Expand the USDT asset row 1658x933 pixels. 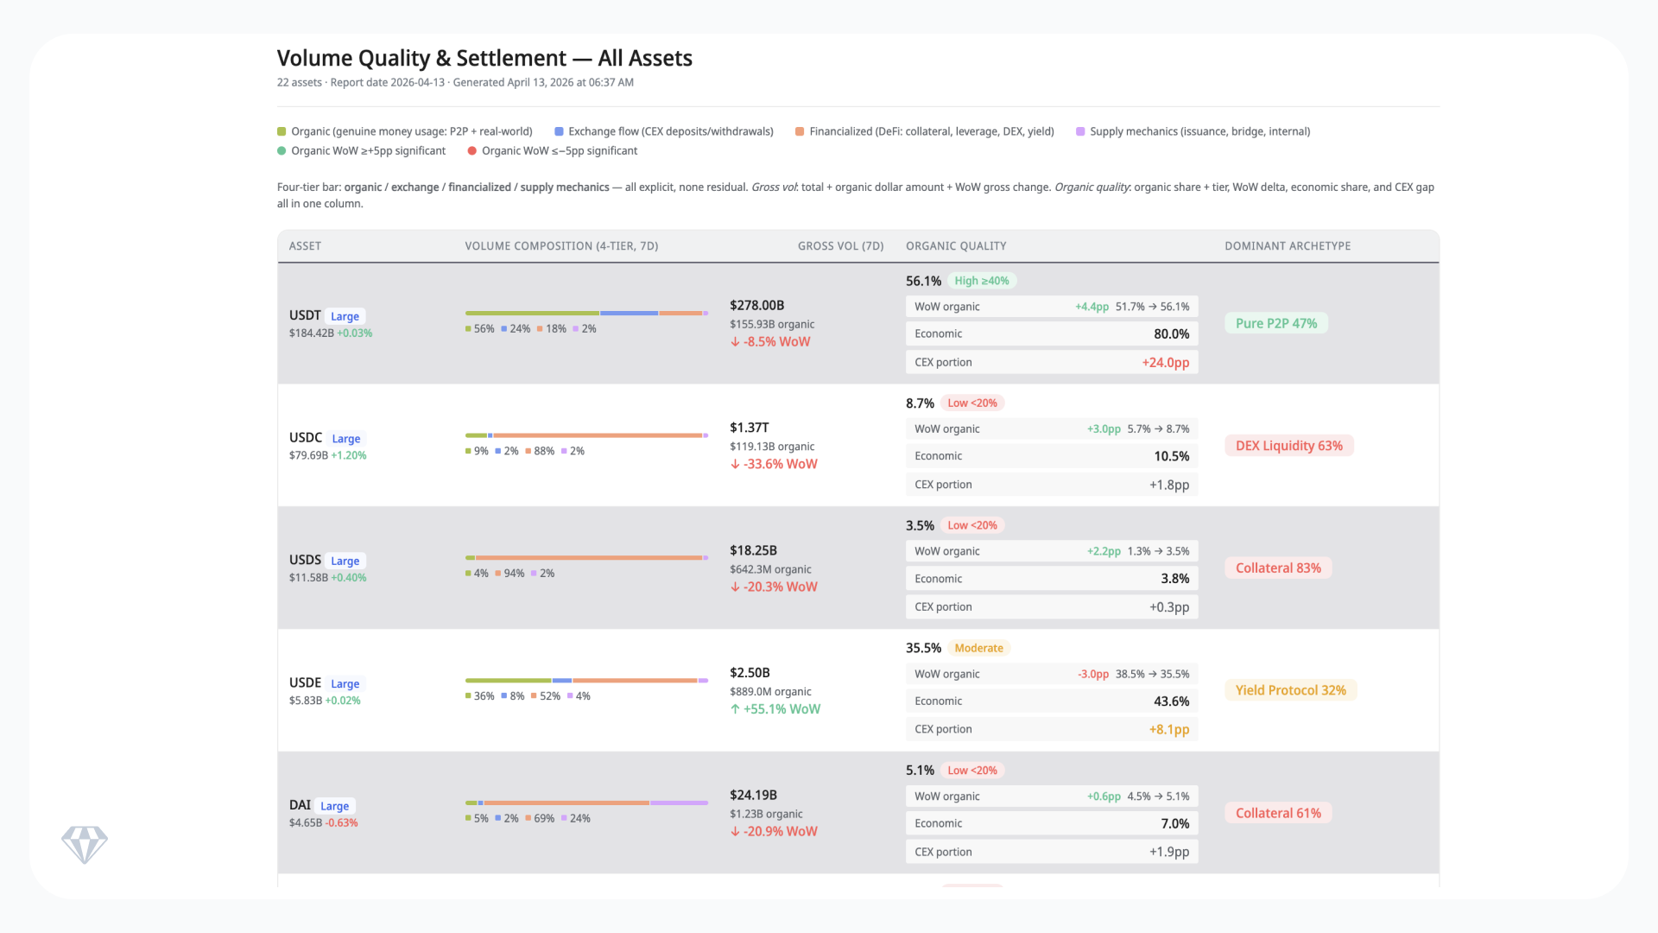[x=304, y=315]
